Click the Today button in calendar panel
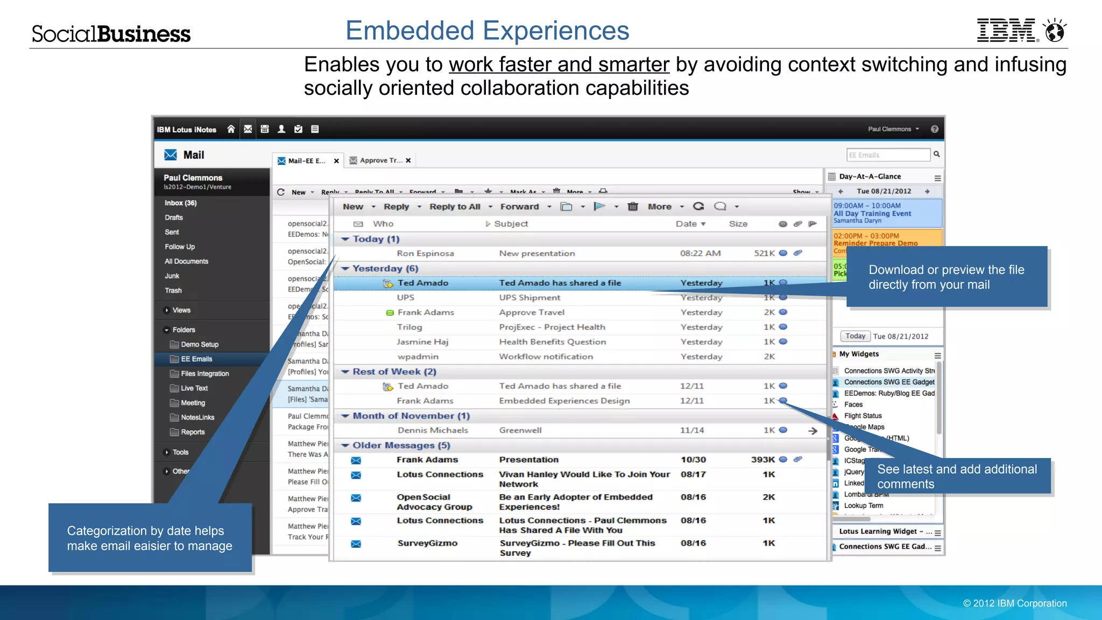The height and width of the screenshot is (620, 1102). pyautogui.click(x=855, y=336)
